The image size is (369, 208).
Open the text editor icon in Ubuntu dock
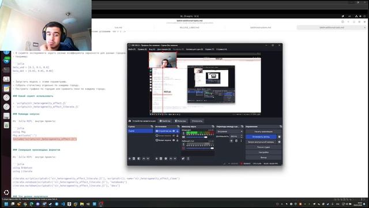tap(6, 88)
